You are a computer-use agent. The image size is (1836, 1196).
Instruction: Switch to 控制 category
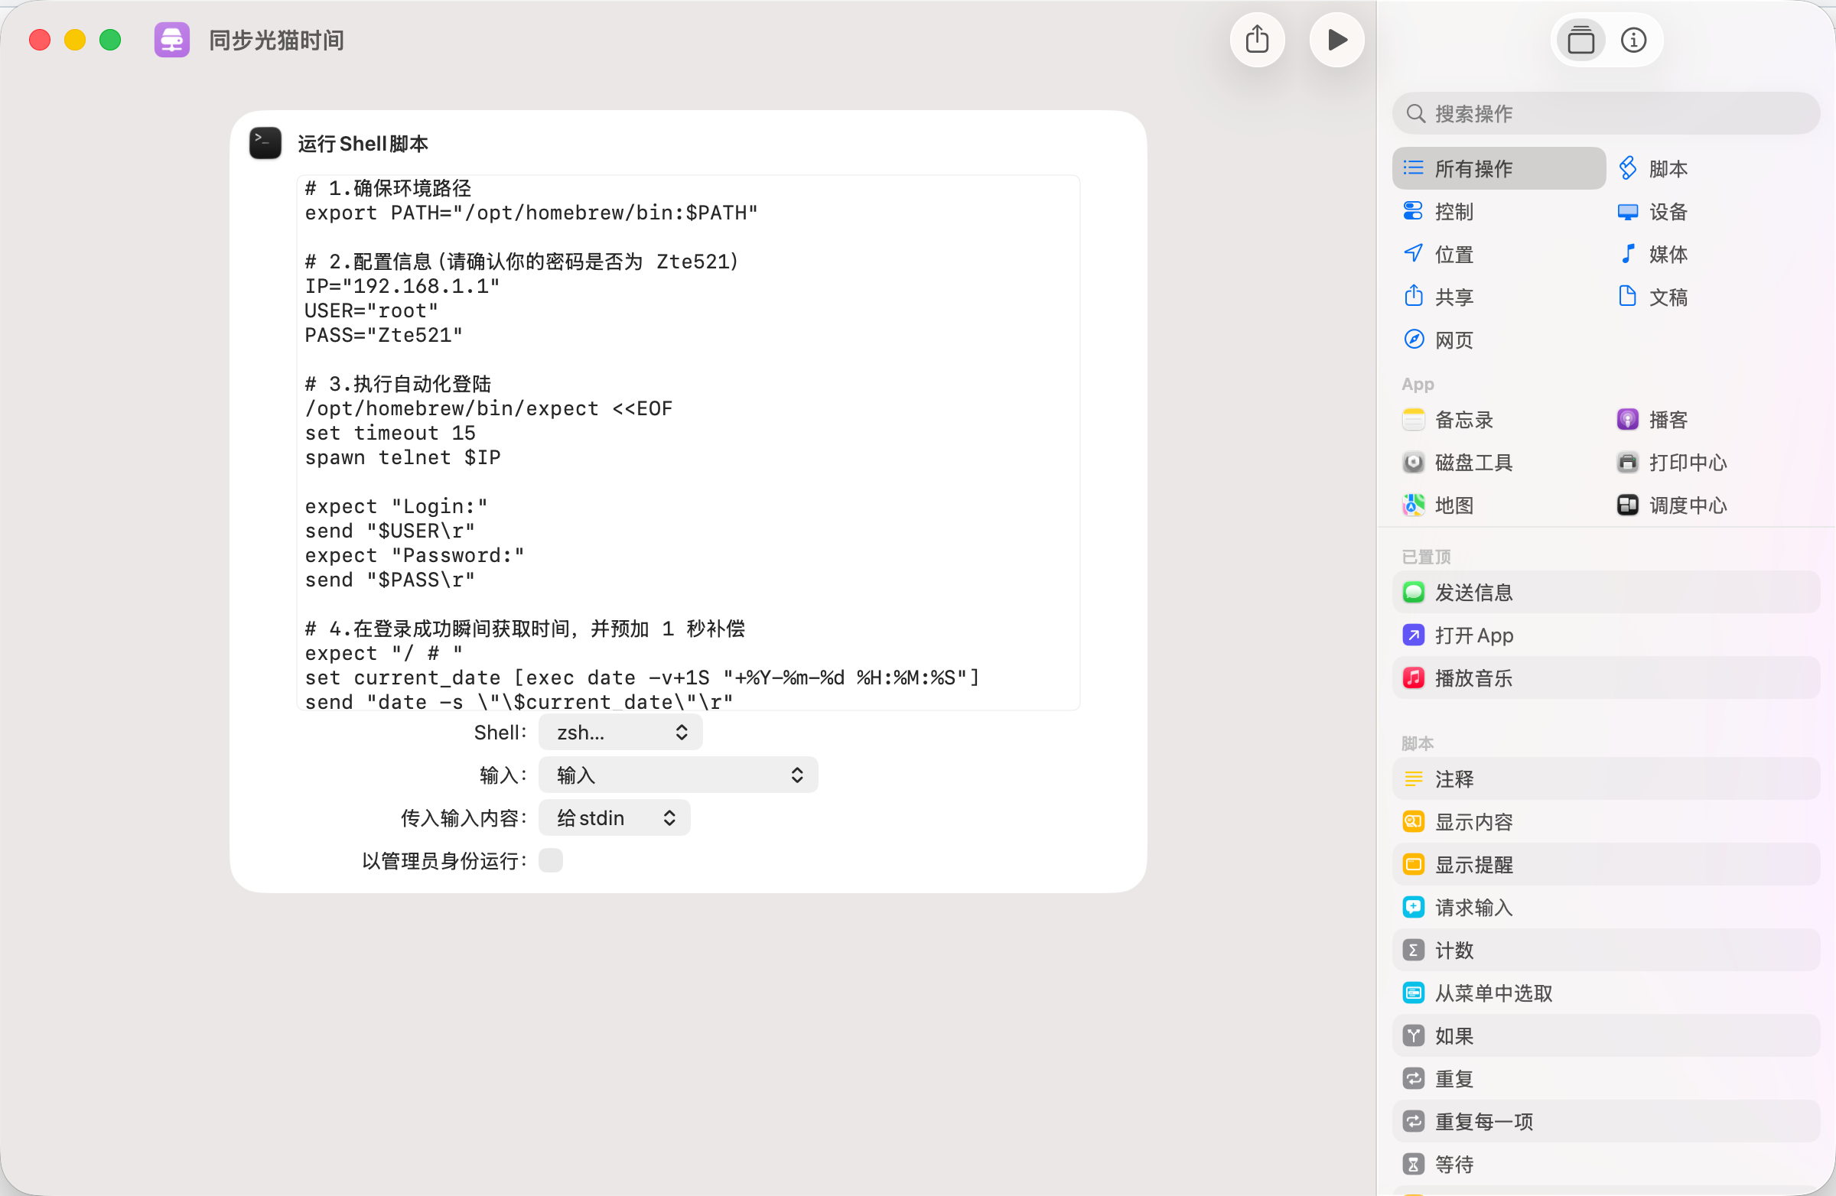click(1453, 212)
